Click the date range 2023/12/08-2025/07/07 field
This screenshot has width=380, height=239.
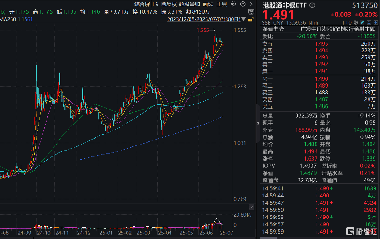(x=204, y=19)
